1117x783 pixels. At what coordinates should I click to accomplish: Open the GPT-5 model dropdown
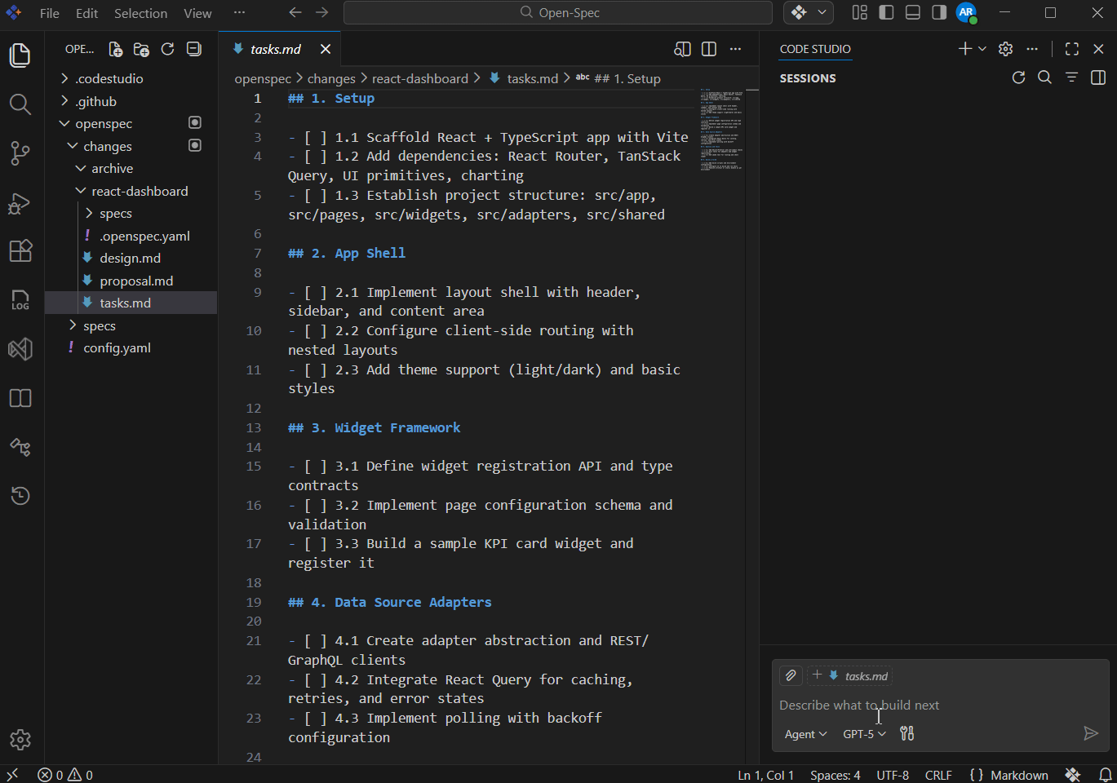coord(864,734)
